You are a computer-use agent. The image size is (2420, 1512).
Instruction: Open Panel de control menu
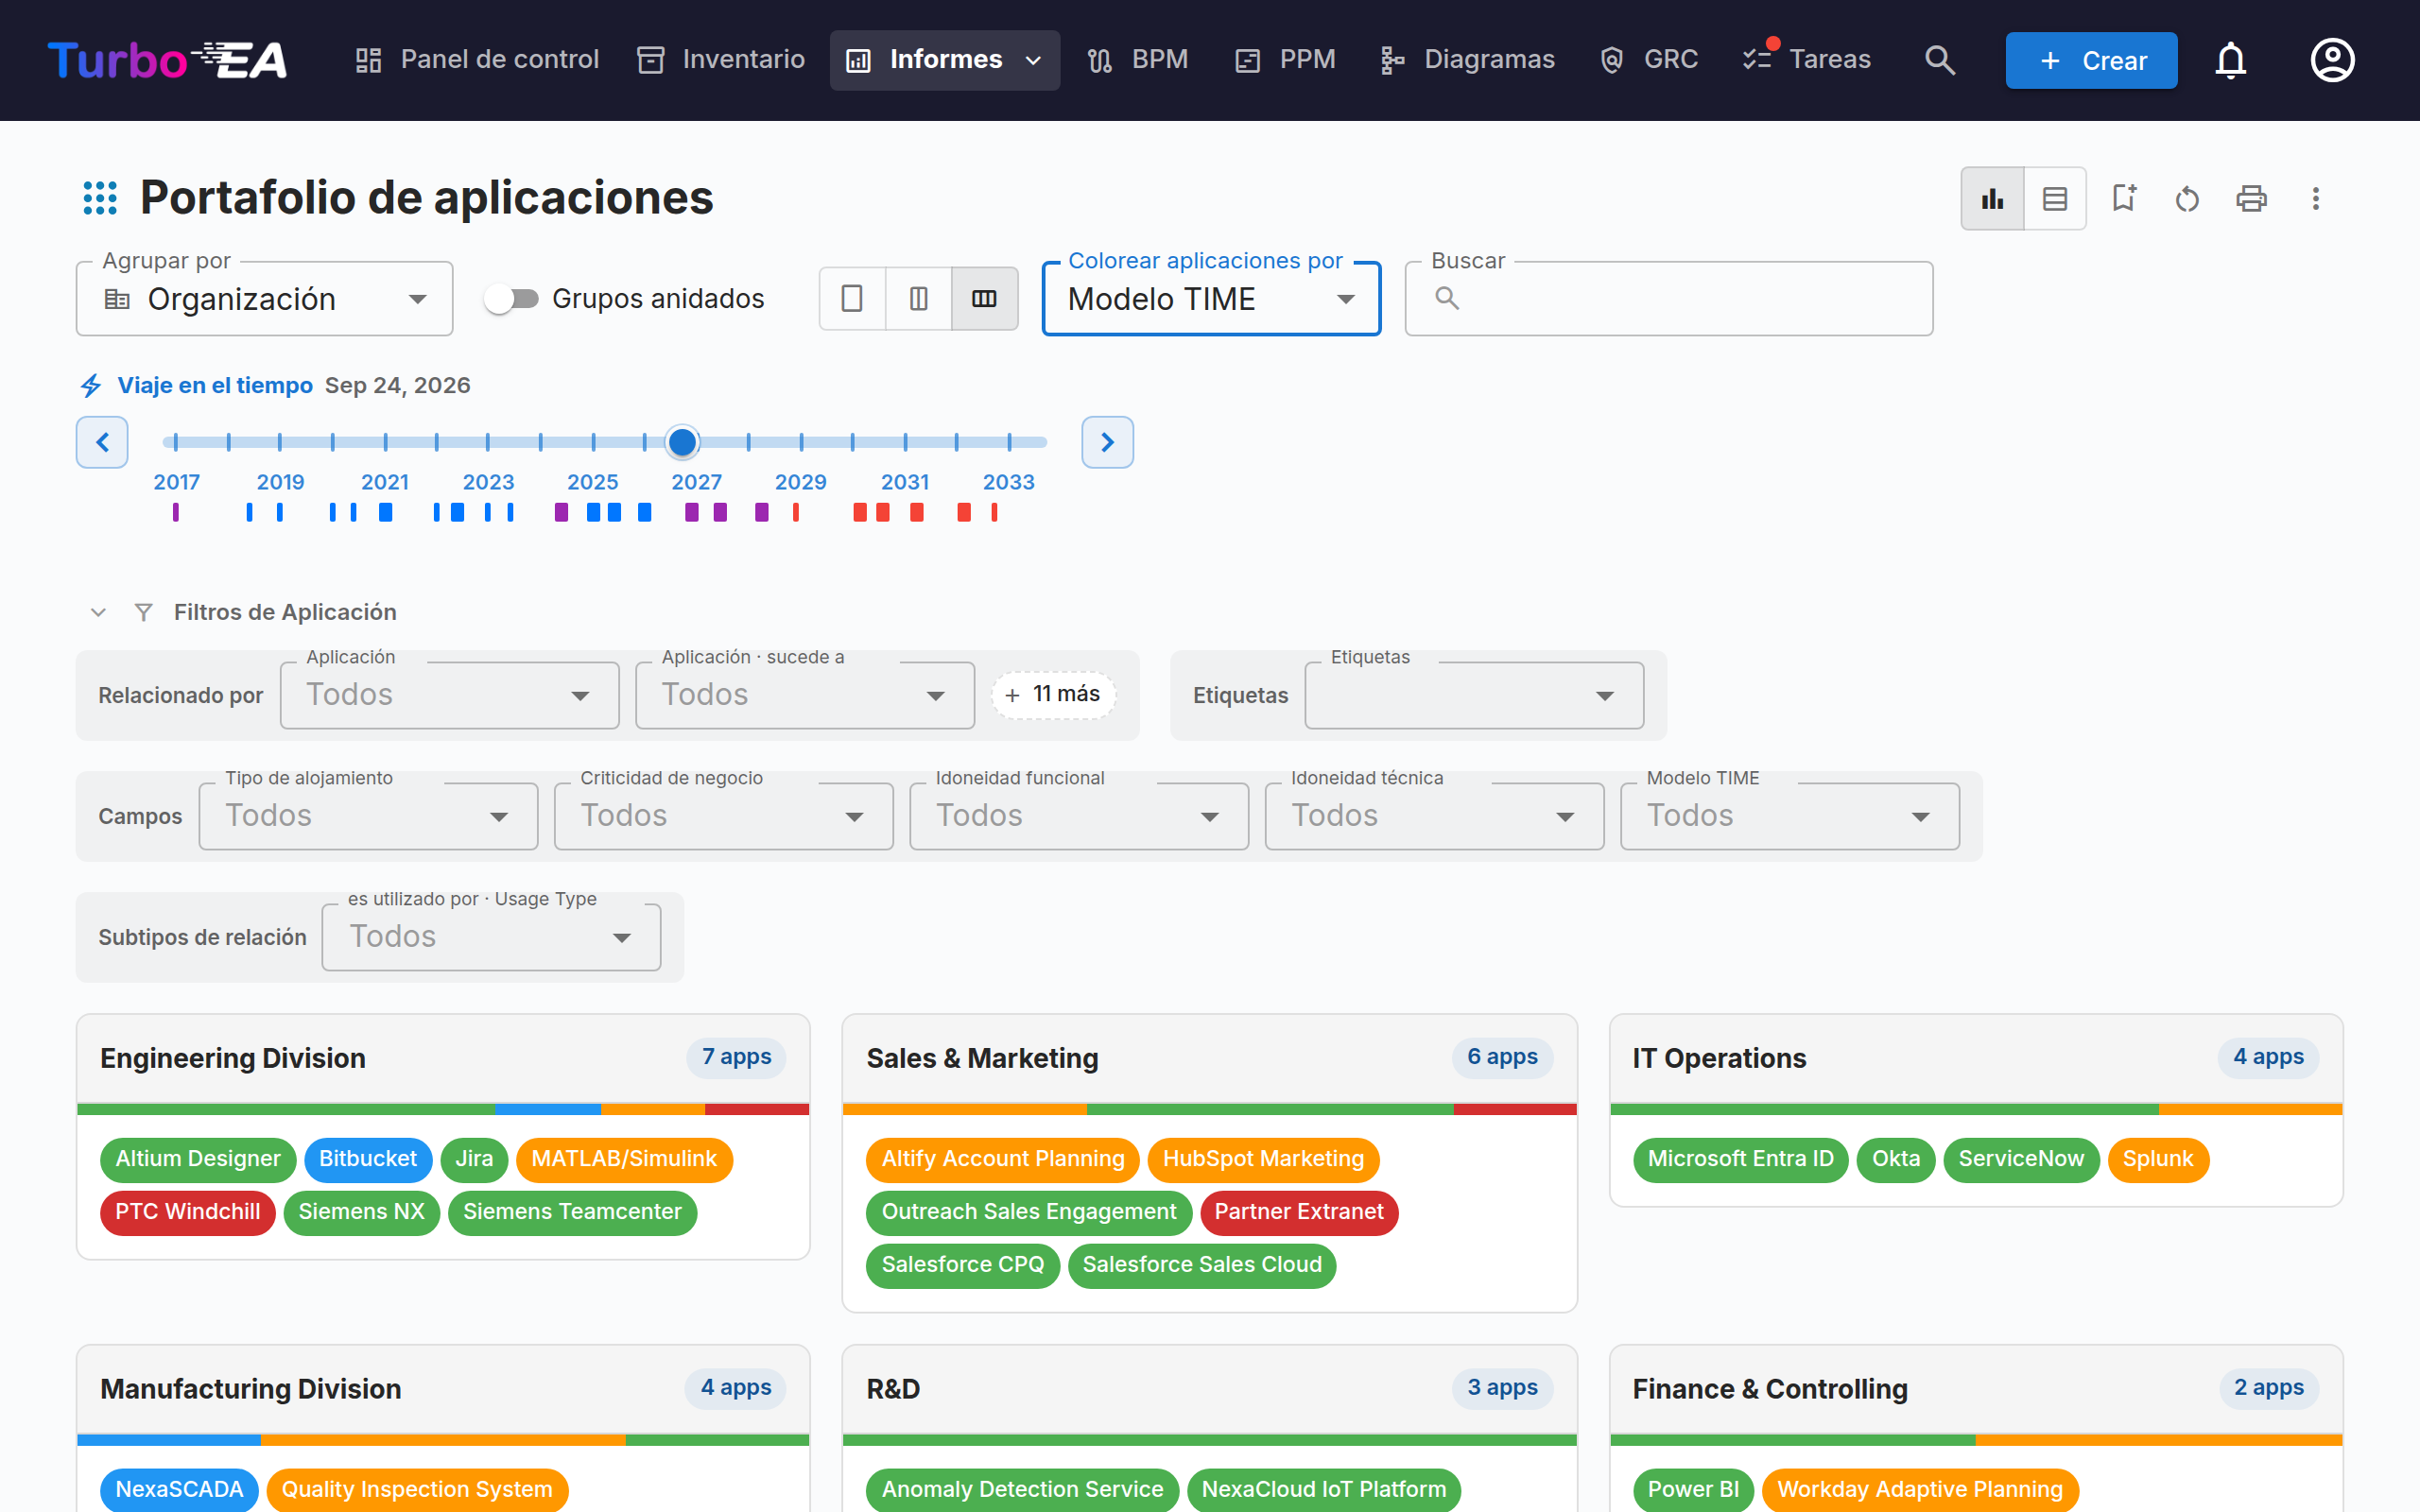(477, 60)
